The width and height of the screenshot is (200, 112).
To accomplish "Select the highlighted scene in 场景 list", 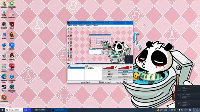I will coord(76,68).
